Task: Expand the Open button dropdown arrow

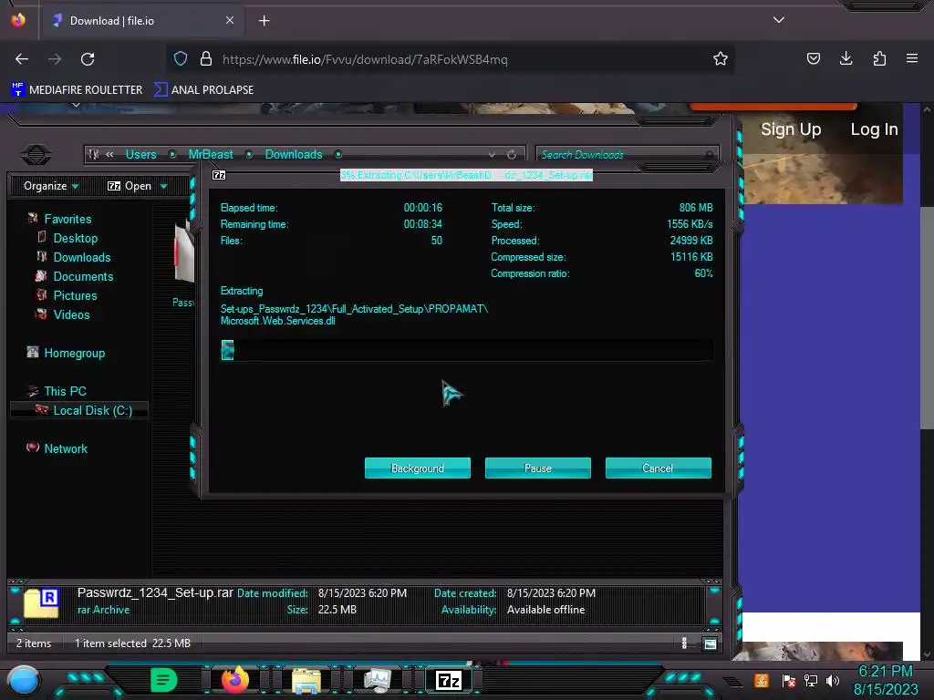Action: 164,186
